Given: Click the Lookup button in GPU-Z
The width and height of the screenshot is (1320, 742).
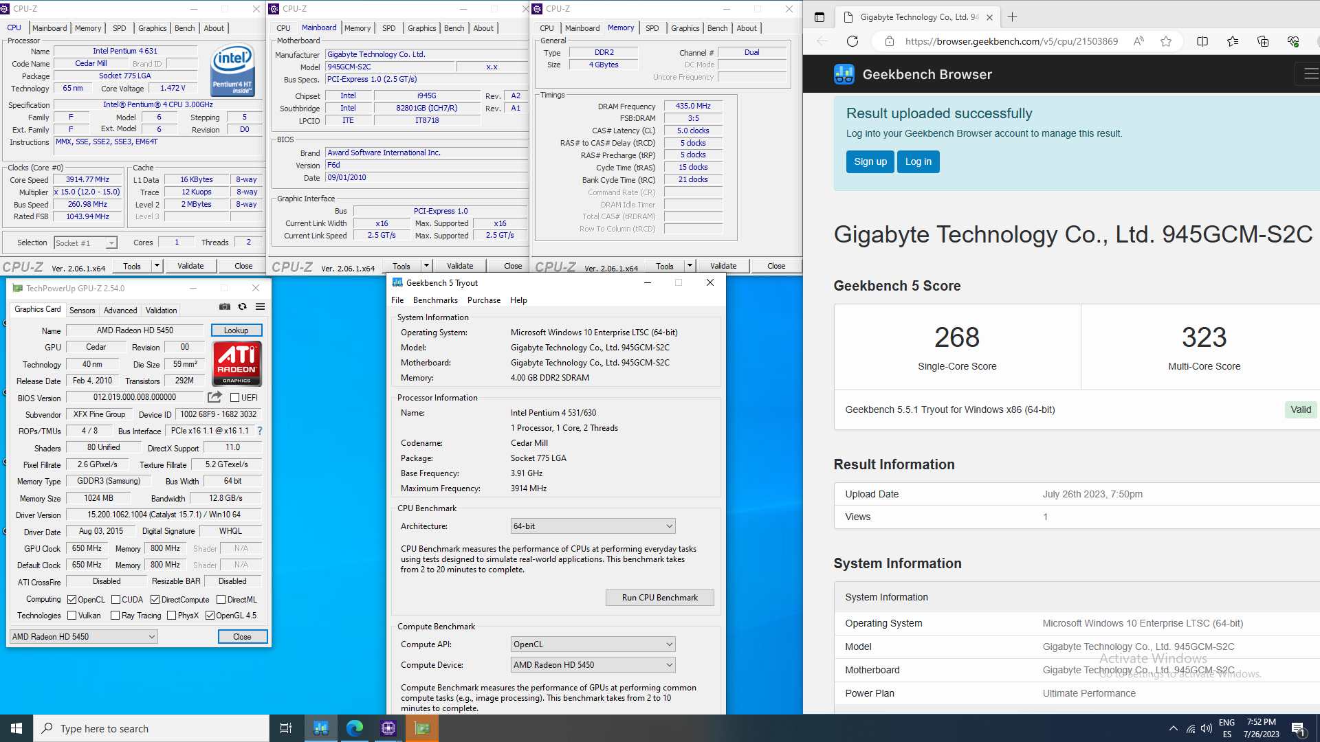Looking at the screenshot, I should click(236, 330).
